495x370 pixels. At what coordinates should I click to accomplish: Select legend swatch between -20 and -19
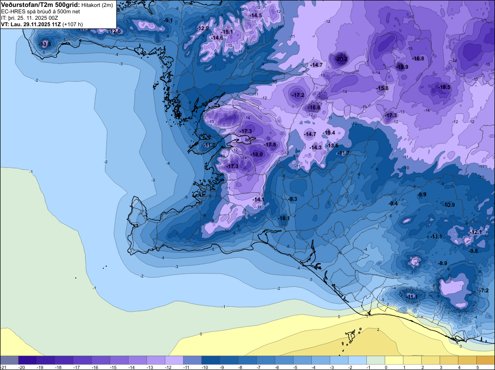(28, 360)
